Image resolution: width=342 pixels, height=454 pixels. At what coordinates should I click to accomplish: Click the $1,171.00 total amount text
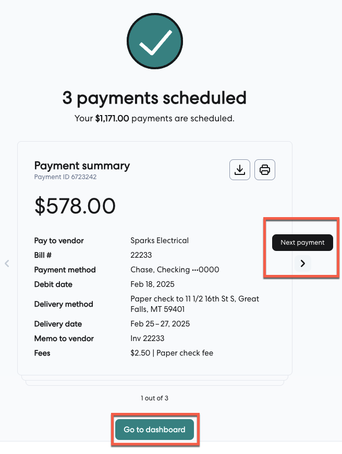click(112, 119)
